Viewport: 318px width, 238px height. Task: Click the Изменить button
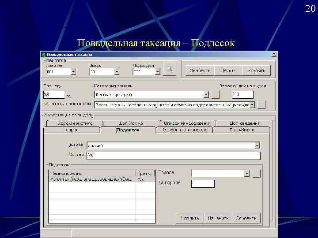218,218
